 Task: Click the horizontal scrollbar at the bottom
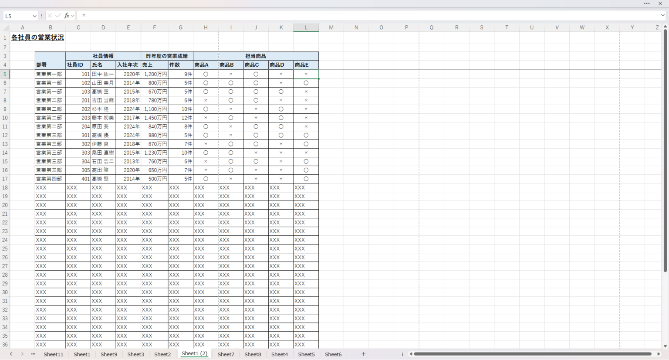532,354
